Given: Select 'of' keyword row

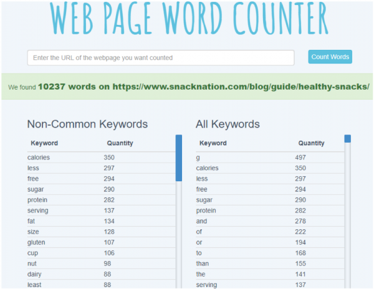Looking at the screenshot, I should tap(270, 232).
